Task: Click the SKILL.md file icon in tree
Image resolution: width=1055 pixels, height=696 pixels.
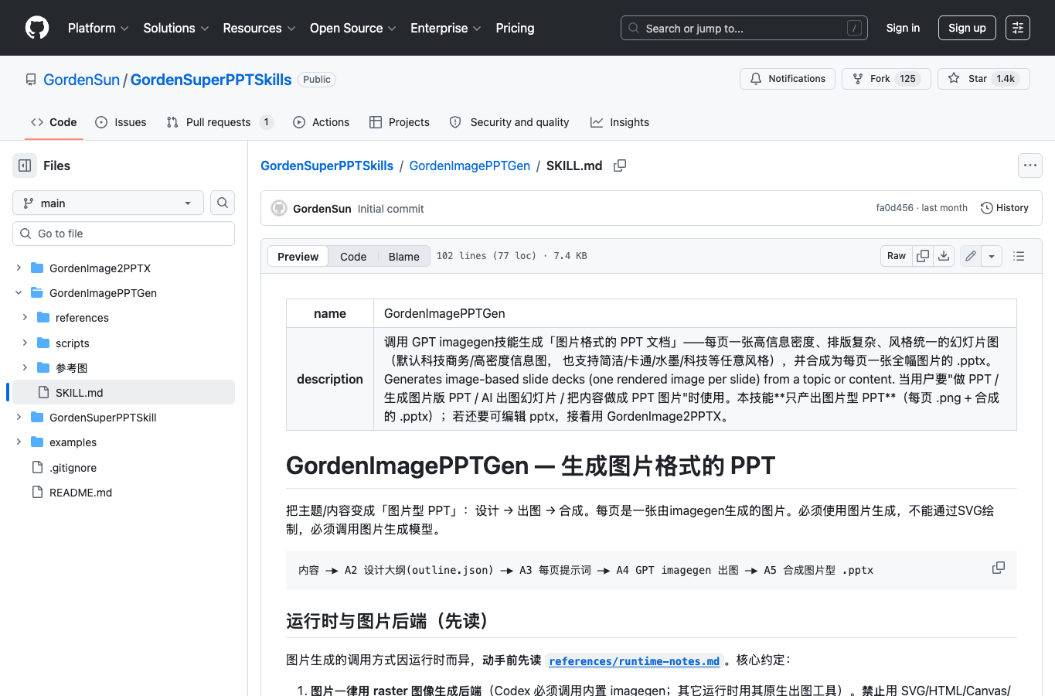Action: pos(43,392)
